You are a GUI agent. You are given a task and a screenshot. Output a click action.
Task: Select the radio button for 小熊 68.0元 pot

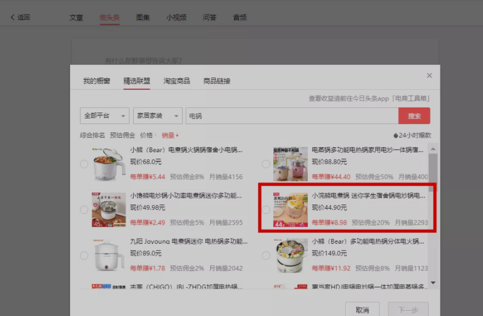tap(84, 164)
